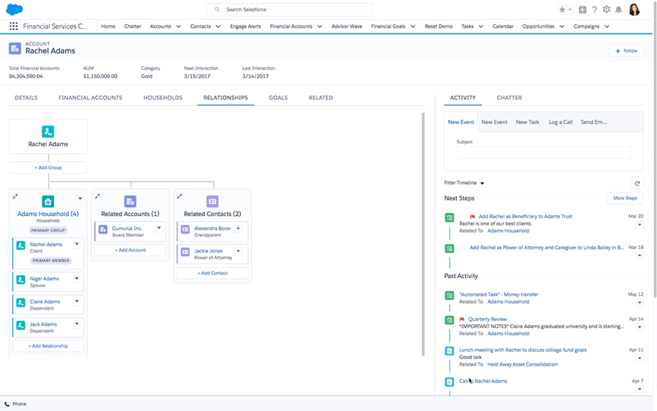The width and height of the screenshot is (657, 411).
Task: Open the favorites star icon
Action: 561,9
